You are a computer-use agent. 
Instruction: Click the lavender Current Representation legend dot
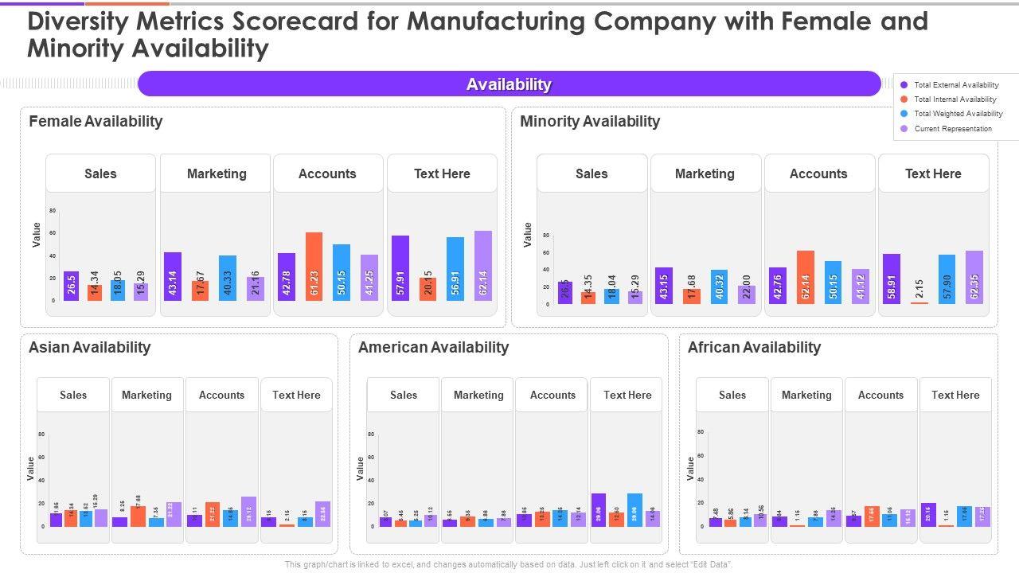tap(904, 129)
